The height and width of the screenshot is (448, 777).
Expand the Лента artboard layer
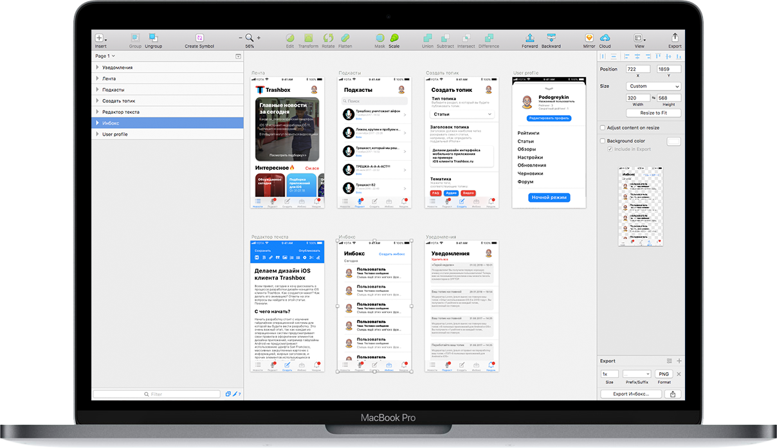click(98, 78)
